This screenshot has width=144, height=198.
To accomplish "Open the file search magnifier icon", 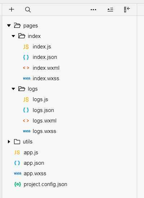I will pyautogui.click(x=28, y=10).
